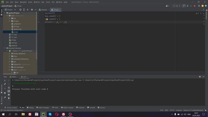This screenshot has height=117, width=208.
Task: Collapse the External Libraries node
Action: tap(5, 48)
